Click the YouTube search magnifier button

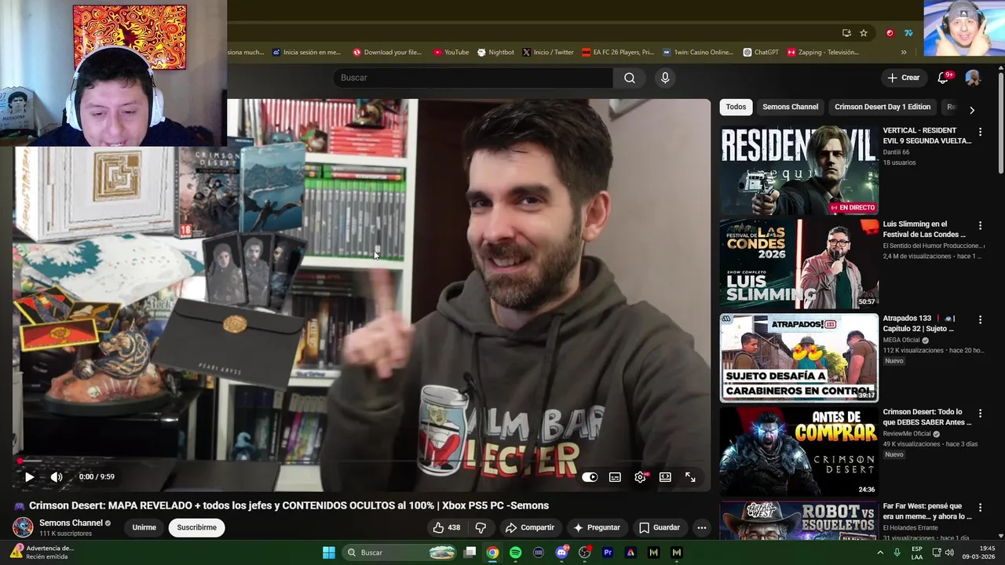click(x=630, y=78)
